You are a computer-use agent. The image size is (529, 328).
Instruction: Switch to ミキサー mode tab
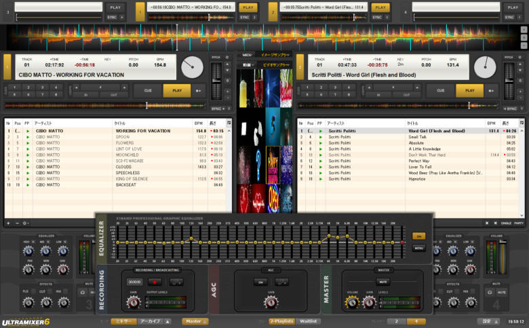tap(124, 321)
